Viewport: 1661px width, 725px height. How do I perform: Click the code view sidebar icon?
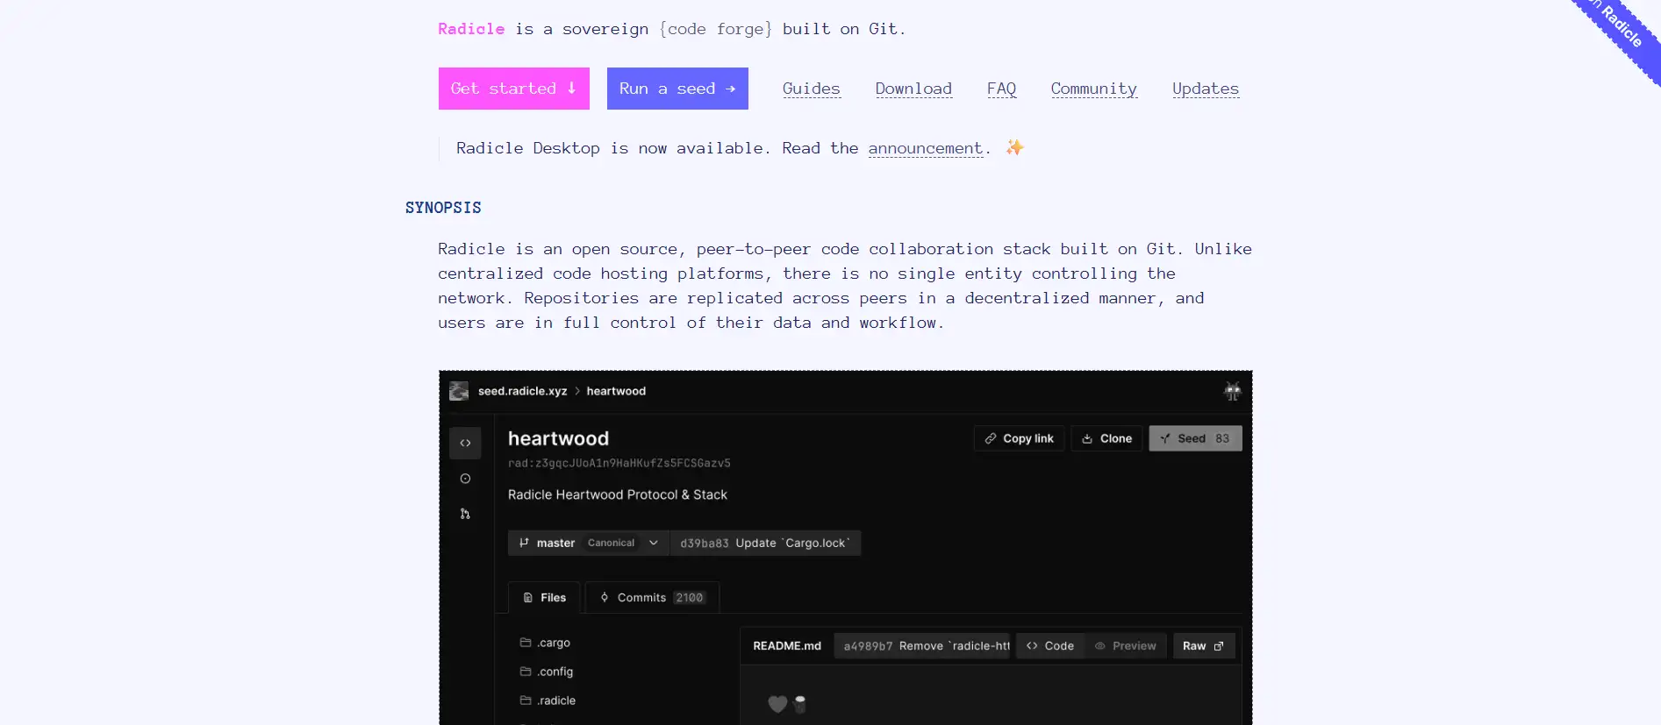(x=465, y=444)
